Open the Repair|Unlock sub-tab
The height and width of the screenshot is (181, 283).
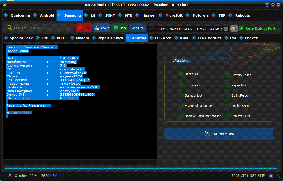[x=107, y=38]
